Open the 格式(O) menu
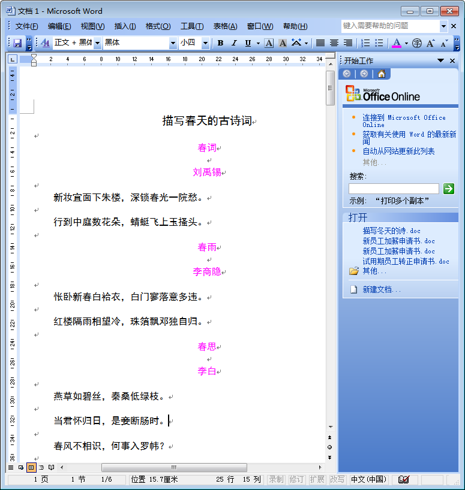Screen dimensions: 465x490 (x=158, y=26)
